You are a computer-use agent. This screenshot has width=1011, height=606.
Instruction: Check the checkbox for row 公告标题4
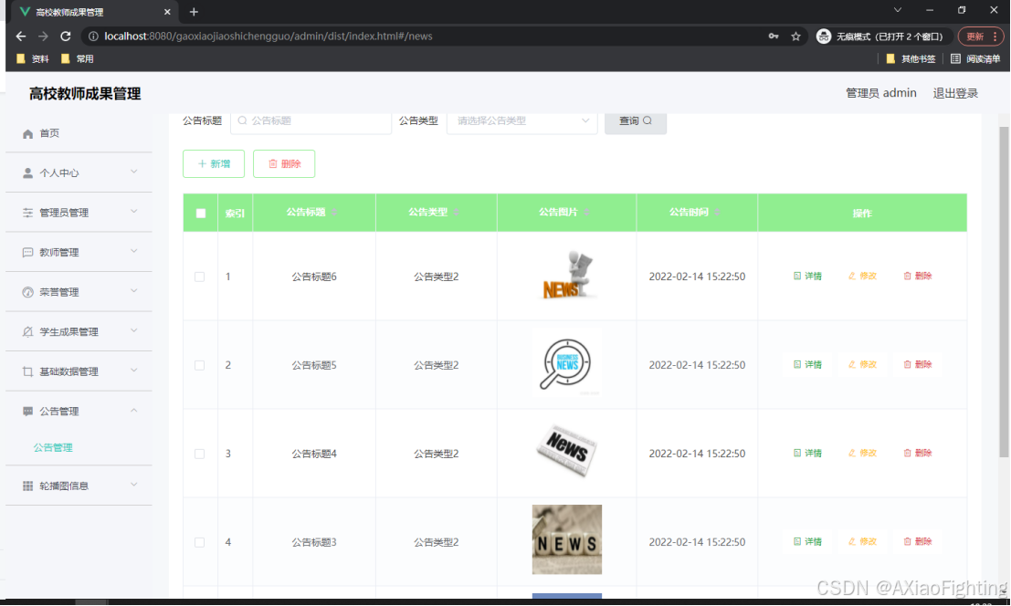[x=200, y=454]
